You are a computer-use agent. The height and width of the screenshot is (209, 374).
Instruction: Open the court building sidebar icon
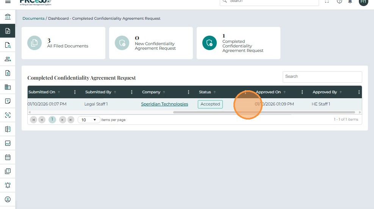(8, 17)
